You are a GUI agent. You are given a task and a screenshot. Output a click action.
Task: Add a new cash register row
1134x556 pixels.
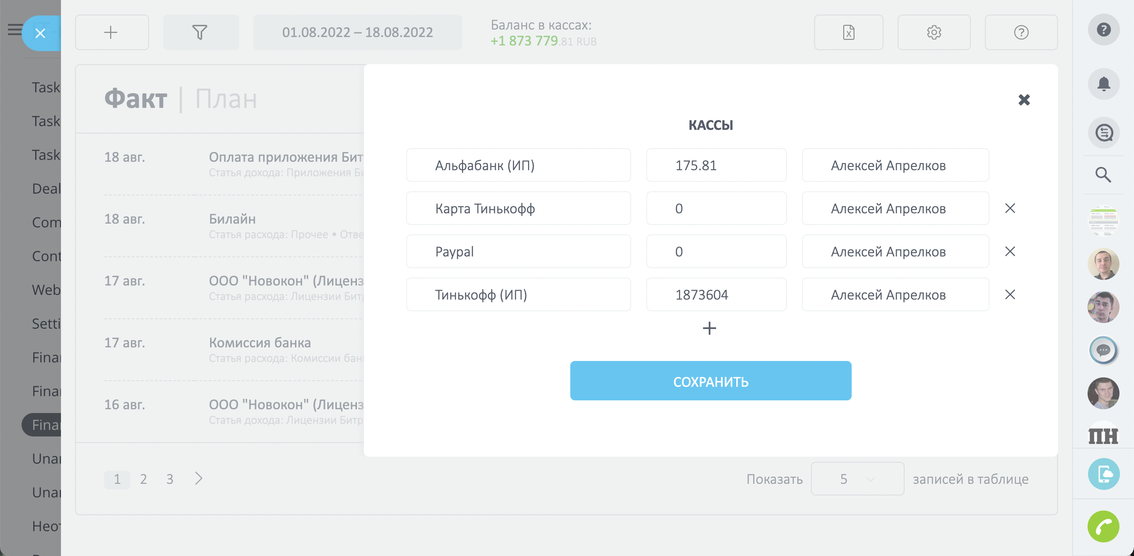(x=709, y=328)
